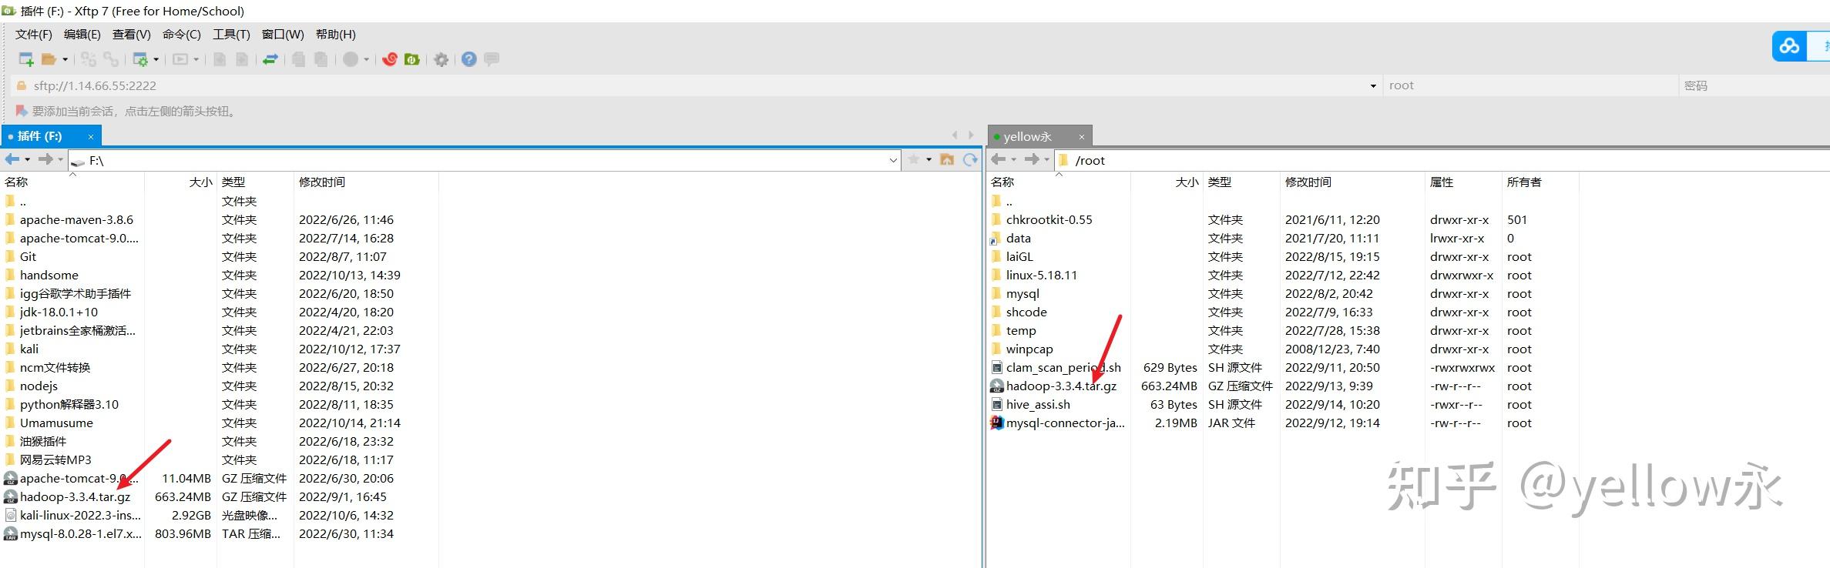
Task: Sort local files by 大小 column
Action: [180, 182]
